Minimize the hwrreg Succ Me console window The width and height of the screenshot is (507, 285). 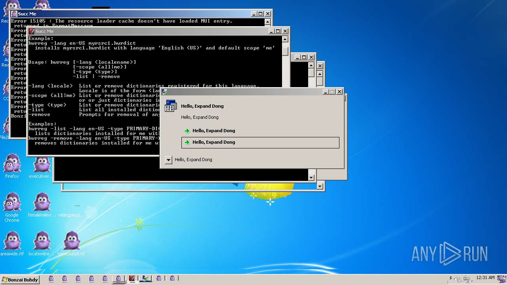pyautogui.click(x=272, y=31)
